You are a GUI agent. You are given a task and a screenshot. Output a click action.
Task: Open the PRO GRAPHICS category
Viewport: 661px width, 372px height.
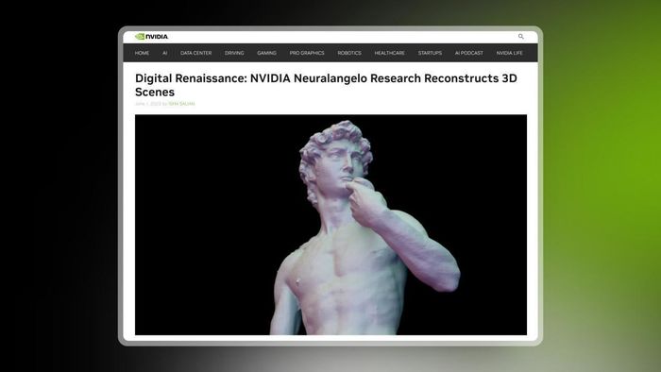(x=307, y=53)
